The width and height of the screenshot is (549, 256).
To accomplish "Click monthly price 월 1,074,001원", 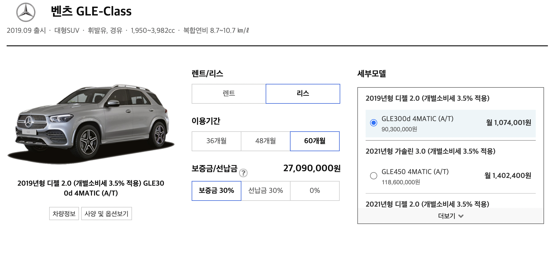I will click(509, 123).
